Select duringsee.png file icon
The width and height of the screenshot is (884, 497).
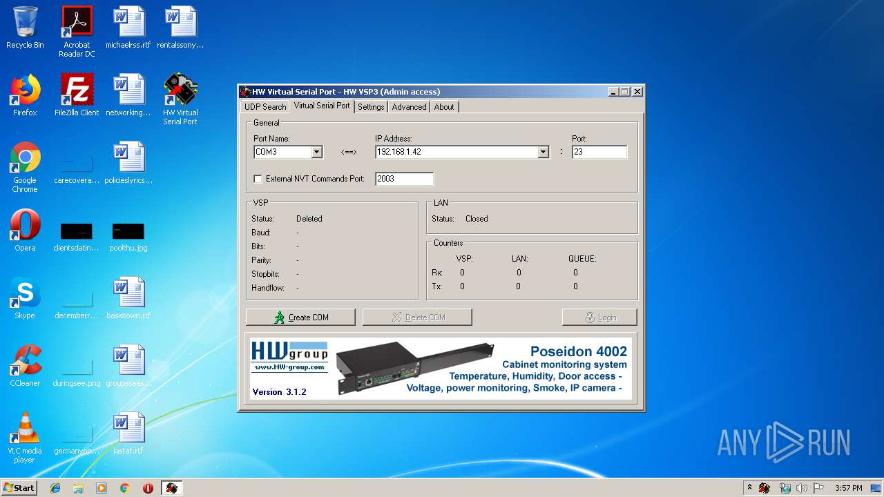point(77,370)
